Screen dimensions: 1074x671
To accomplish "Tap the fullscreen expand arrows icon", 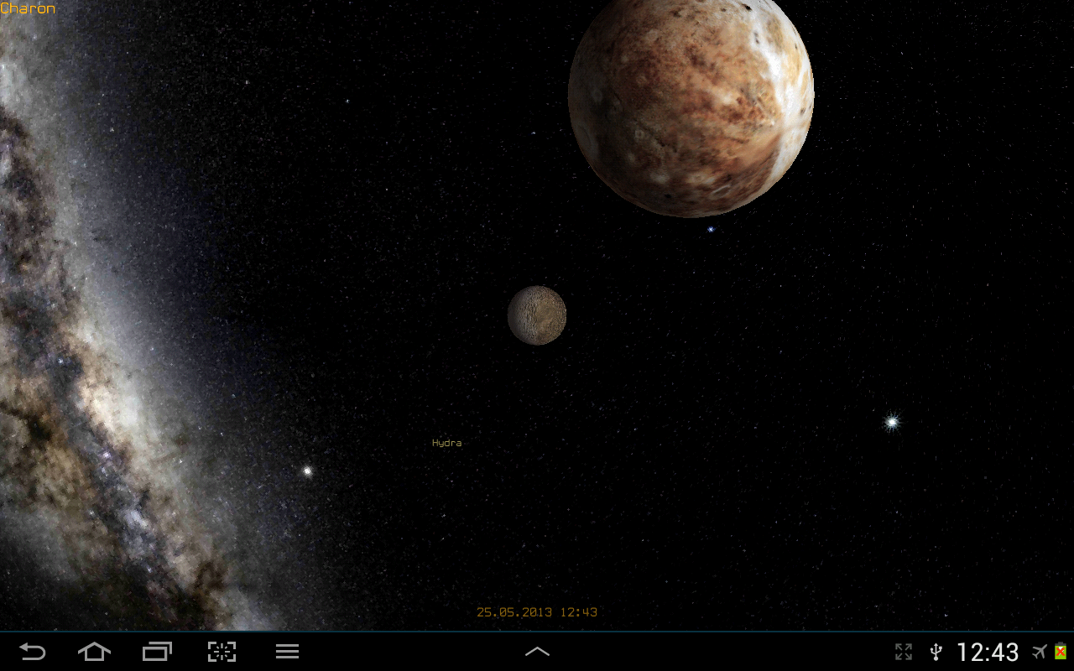I will point(904,652).
